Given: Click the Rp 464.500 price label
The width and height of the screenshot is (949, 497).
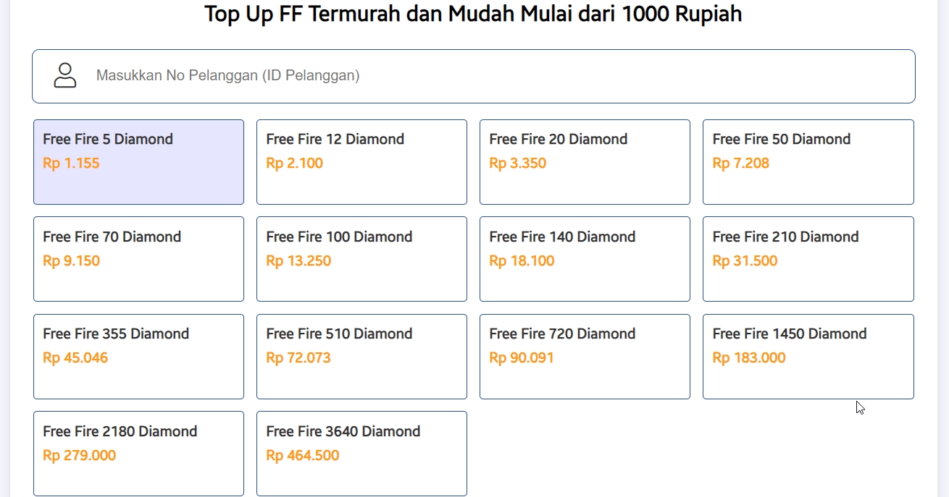Looking at the screenshot, I should (301, 455).
